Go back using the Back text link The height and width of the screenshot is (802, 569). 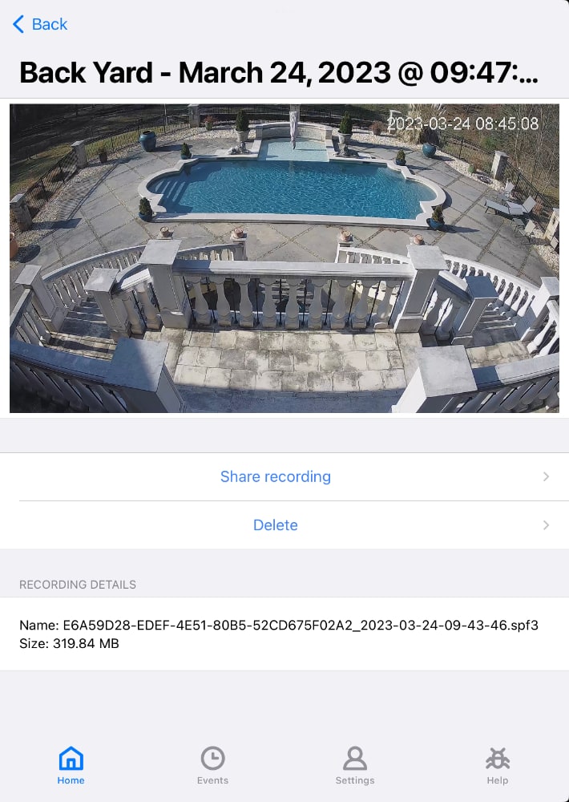(x=50, y=24)
